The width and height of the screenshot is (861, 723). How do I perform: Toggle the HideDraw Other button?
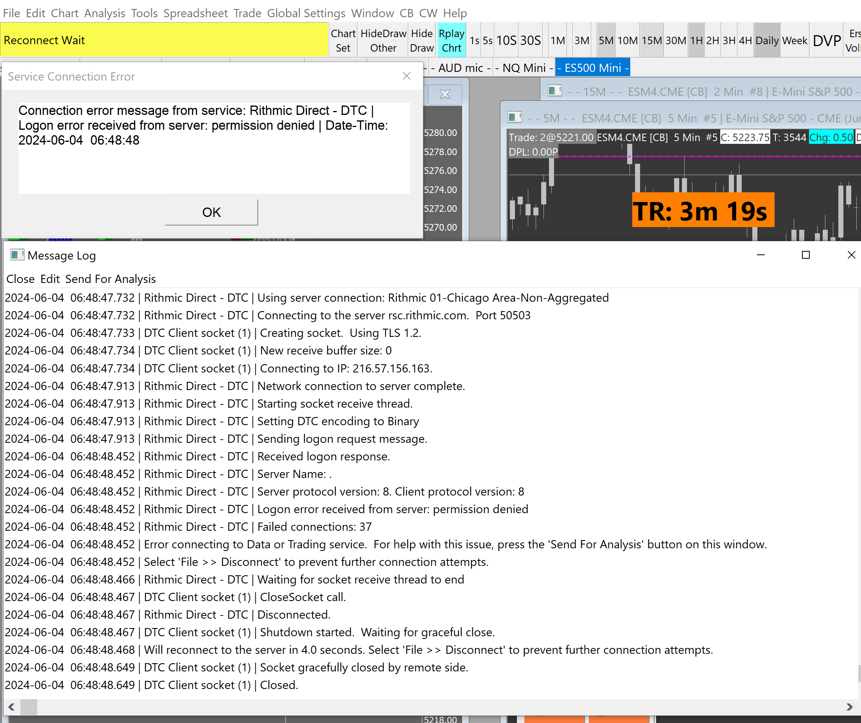pyautogui.click(x=383, y=40)
